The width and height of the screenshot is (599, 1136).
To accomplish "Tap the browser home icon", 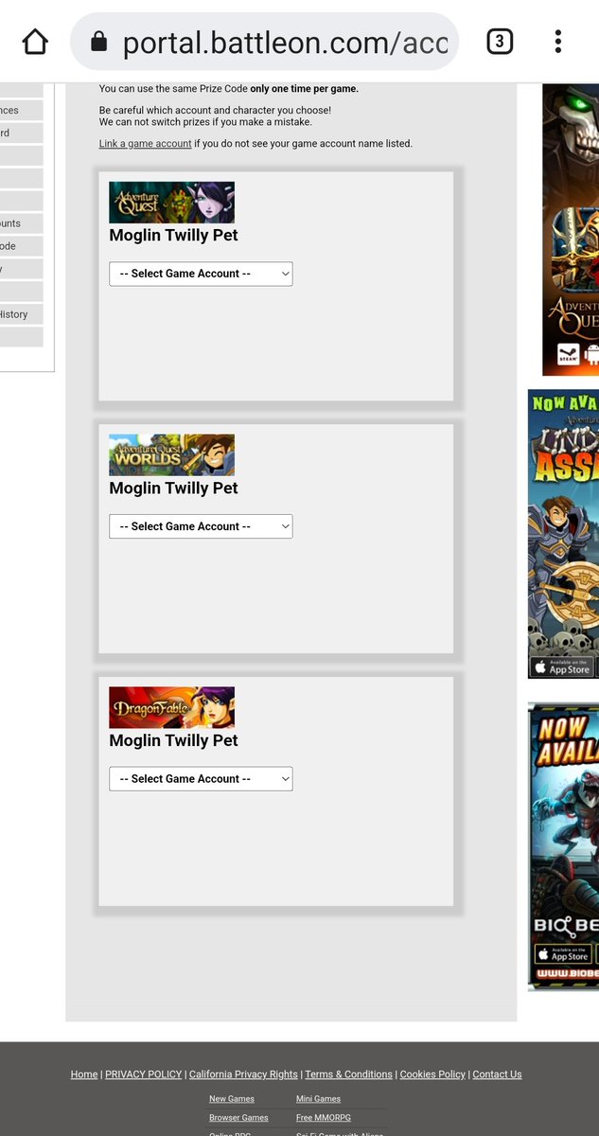I will point(35,42).
